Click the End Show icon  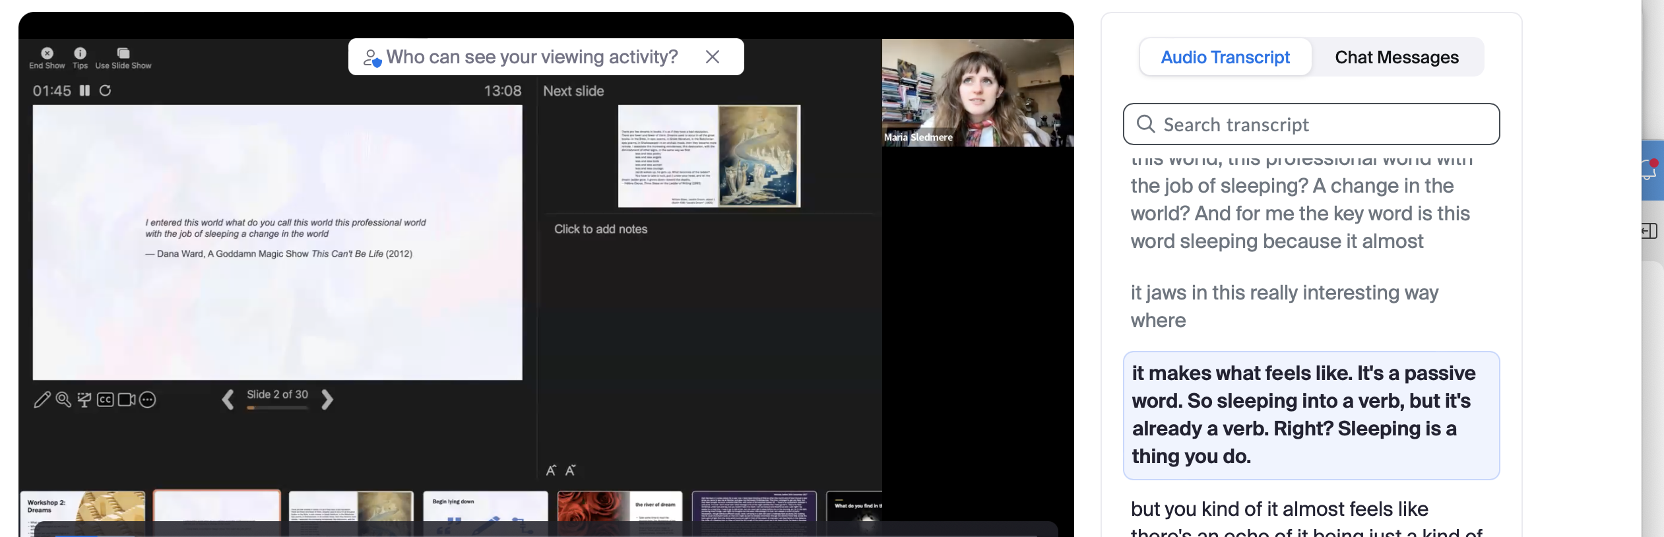pos(47,53)
